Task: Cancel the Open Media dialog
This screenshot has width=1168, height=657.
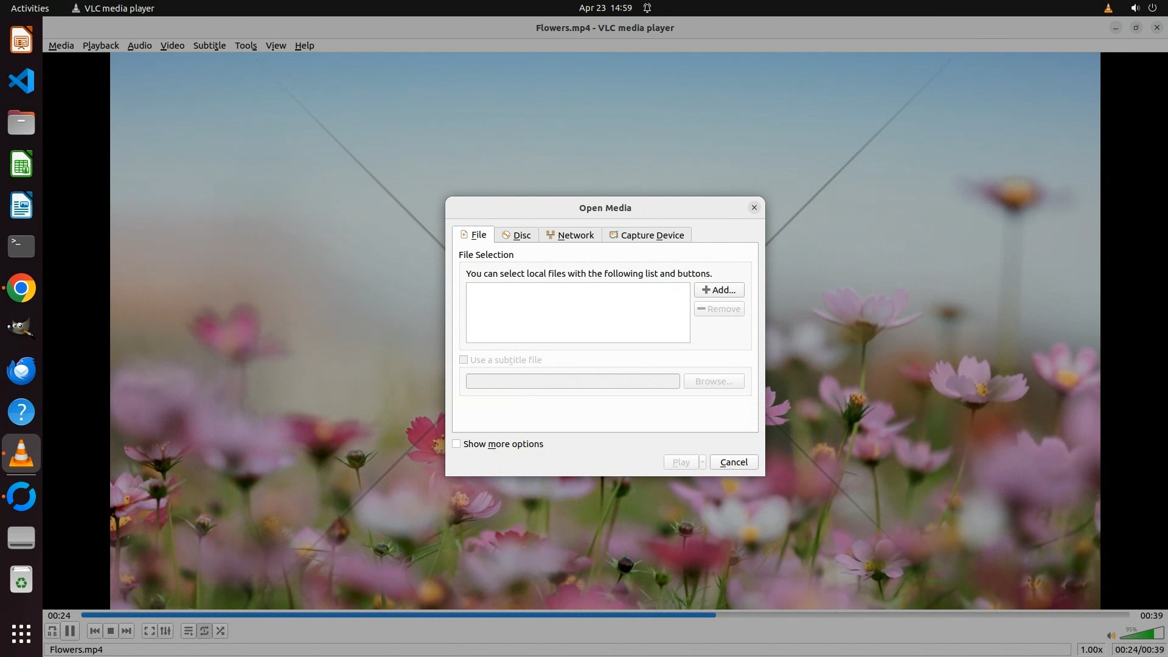Action: (x=734, y=462)
